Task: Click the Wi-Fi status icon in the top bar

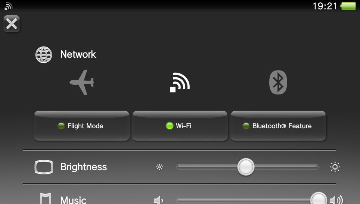Action: tap(8, 6)
